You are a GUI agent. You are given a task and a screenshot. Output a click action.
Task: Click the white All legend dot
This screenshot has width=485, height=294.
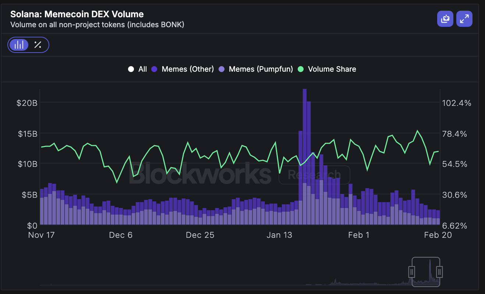click(x=131, y=69)
